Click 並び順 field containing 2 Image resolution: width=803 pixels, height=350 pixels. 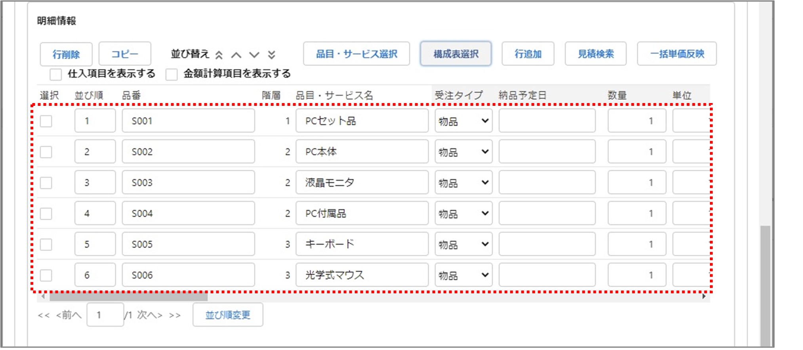click(95, 152)
